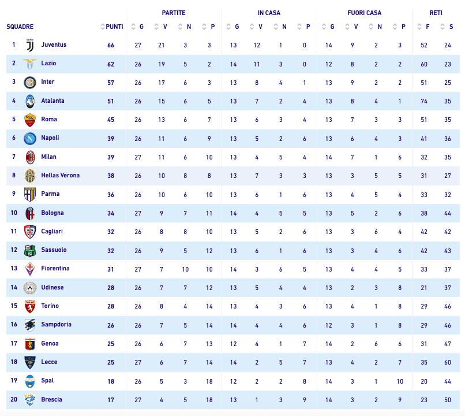
Task: Click the Milan club crest
Action: point(30,157)
